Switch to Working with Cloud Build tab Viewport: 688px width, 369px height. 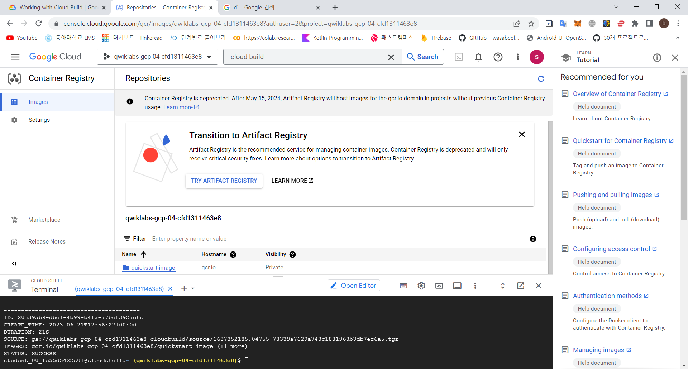click(57, 8)
